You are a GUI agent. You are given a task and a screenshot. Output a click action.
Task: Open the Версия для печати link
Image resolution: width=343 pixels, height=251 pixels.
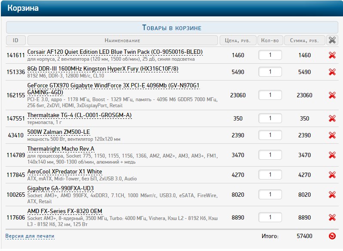30,236
